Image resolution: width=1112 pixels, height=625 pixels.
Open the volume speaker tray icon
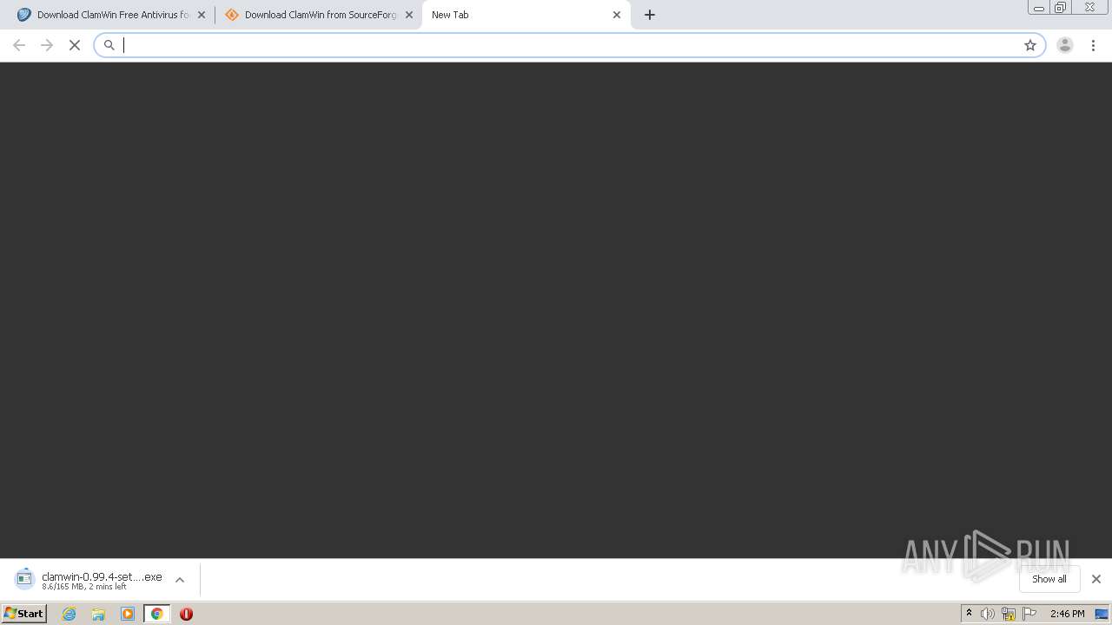(988, 614)
